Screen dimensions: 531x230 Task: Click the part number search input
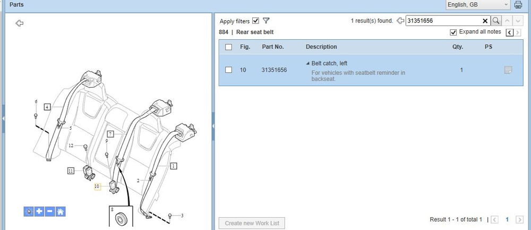point(443,21)
